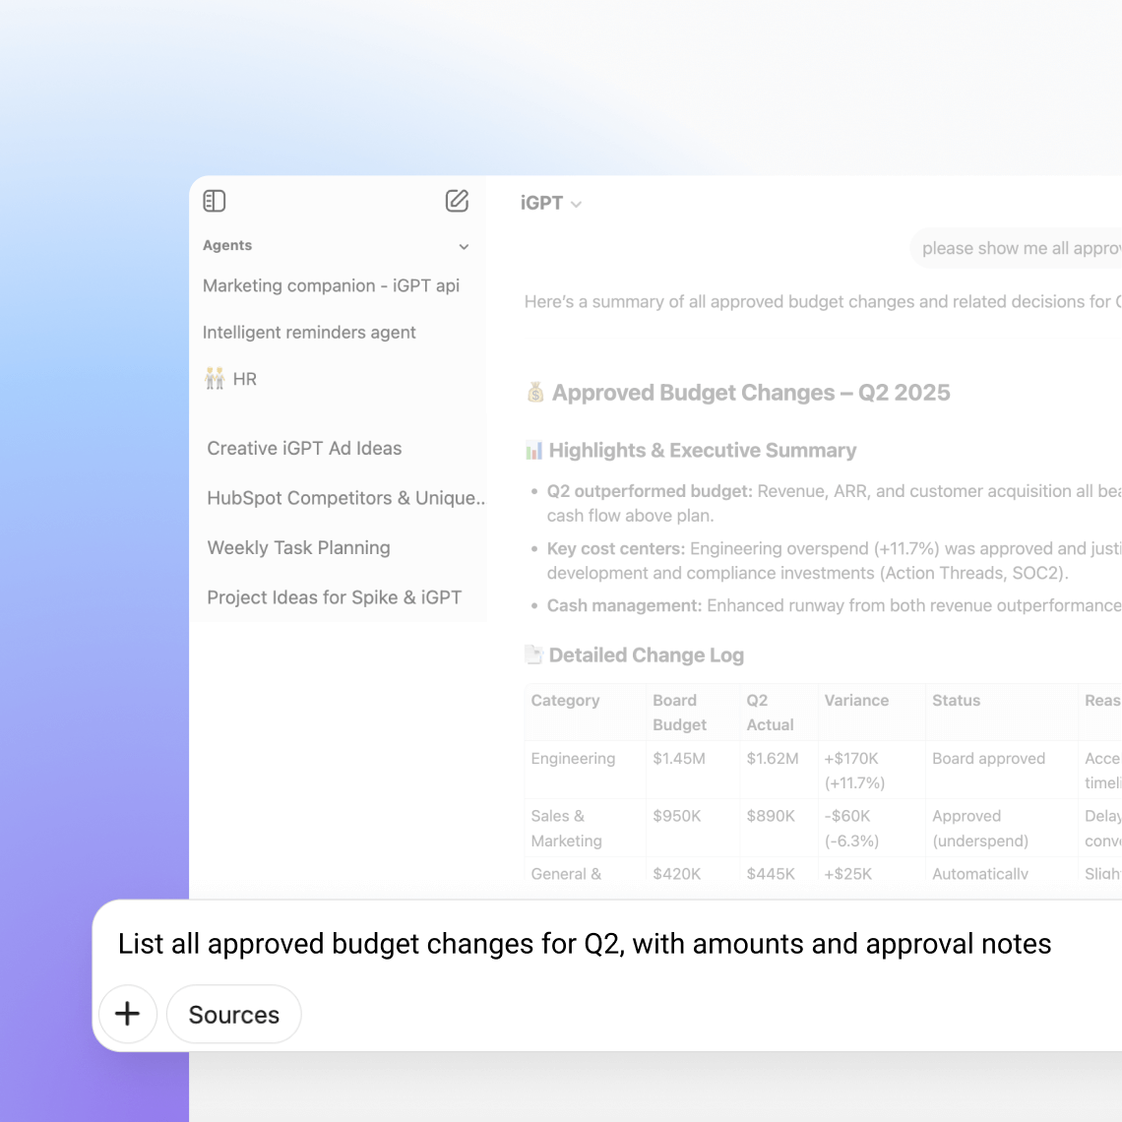1122x1122 pixels.
Task: Click the page emoji next to Detailed Change Log
Action: coord(532,654)
